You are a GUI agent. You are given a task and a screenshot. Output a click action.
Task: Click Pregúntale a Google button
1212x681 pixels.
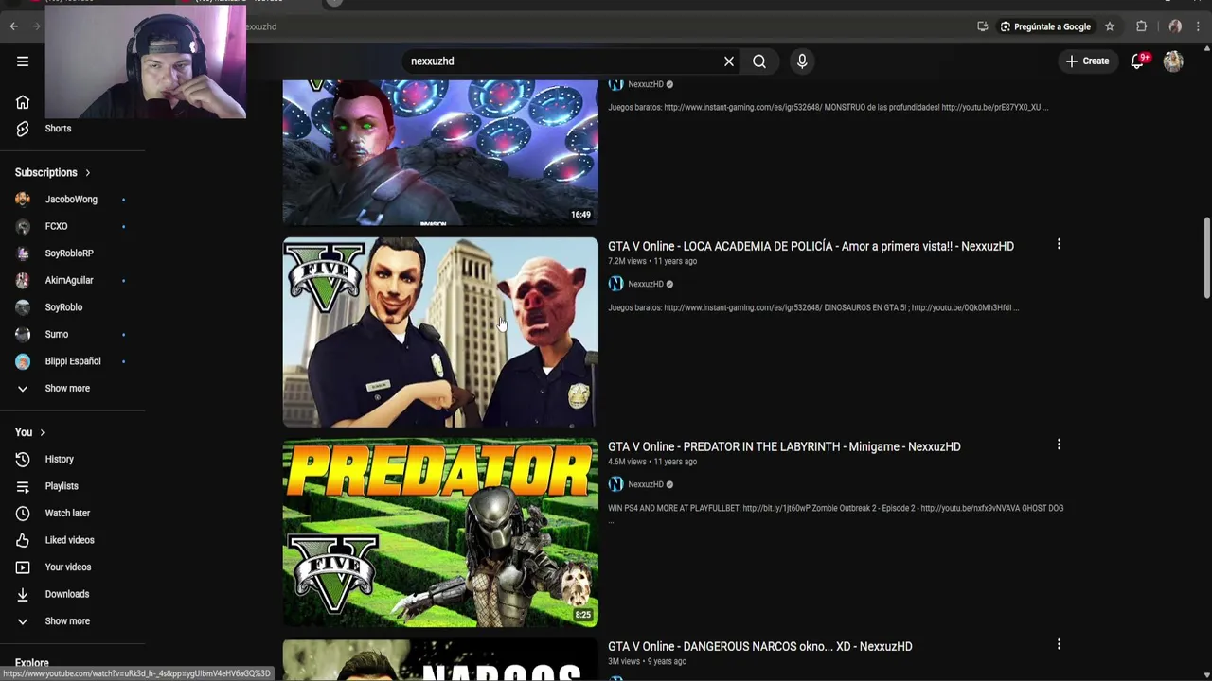(x=1046, y=26)
